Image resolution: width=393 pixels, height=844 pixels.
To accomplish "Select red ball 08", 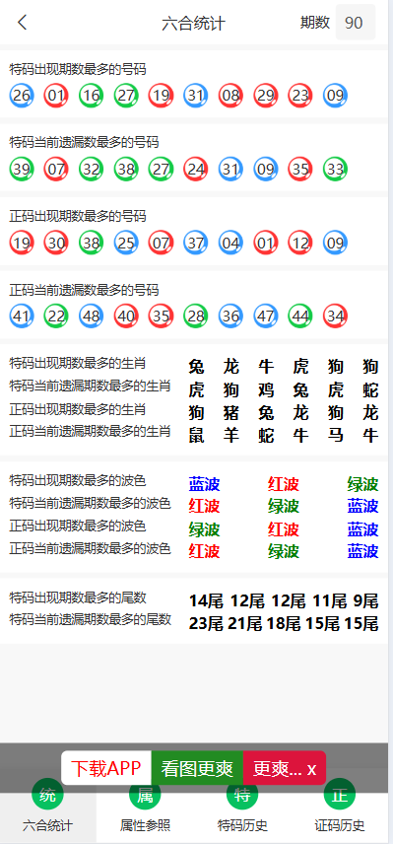I will 230,96.
